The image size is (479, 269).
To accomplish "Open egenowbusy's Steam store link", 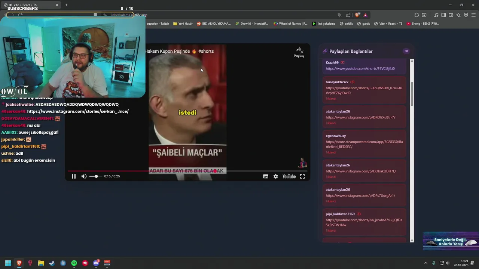I will 364,144.
